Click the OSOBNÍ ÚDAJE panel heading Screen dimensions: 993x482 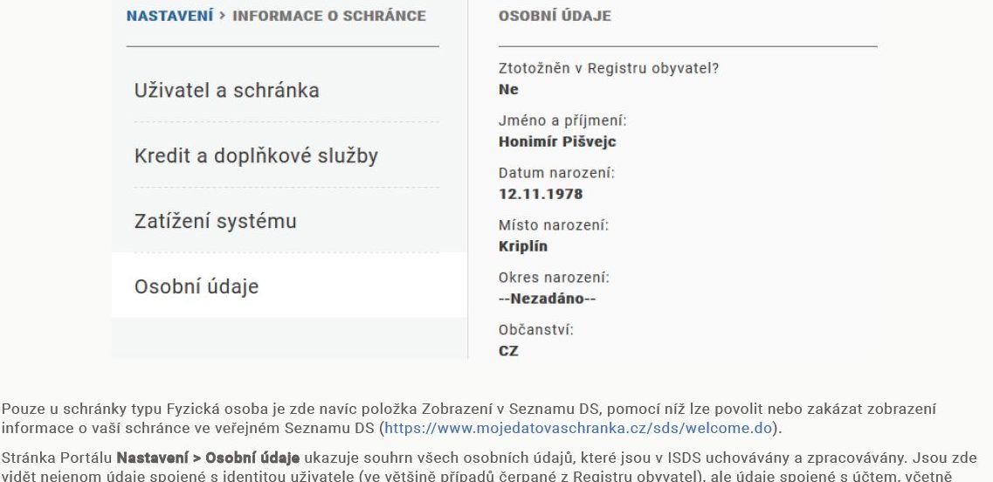(x=555, y=17)
